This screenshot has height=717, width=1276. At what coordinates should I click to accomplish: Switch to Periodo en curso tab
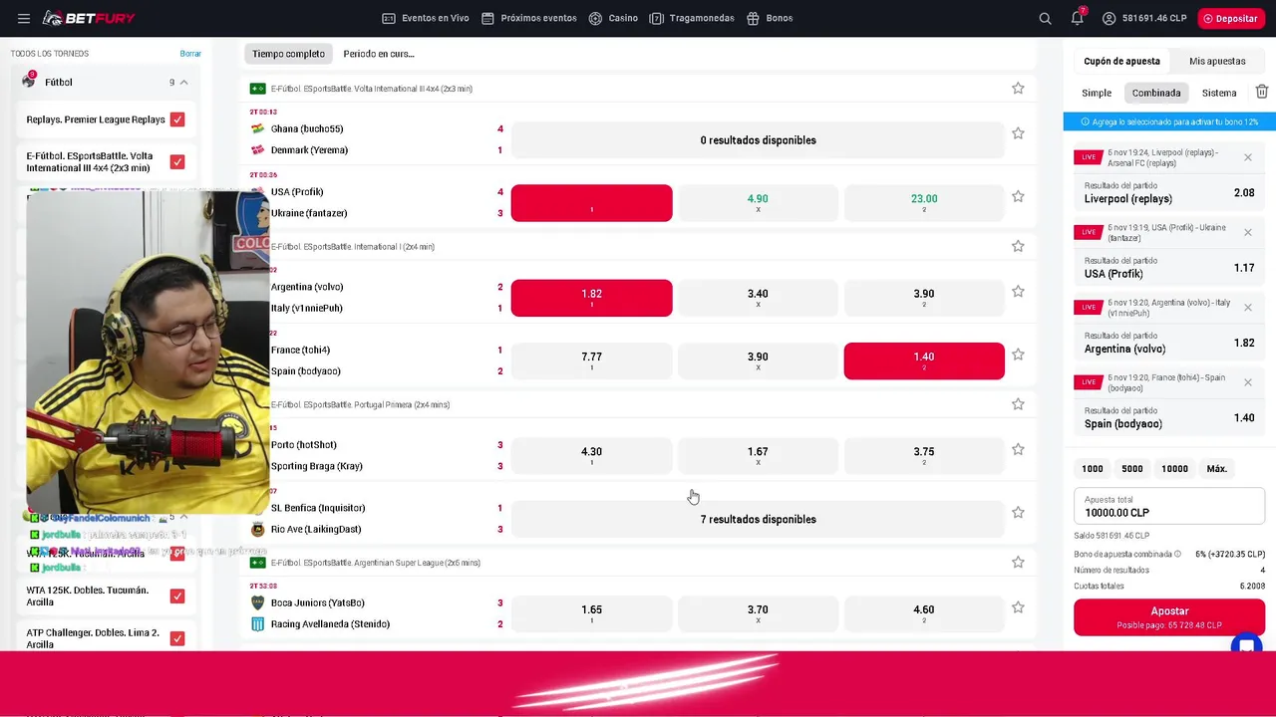click(x=379, y=54)
